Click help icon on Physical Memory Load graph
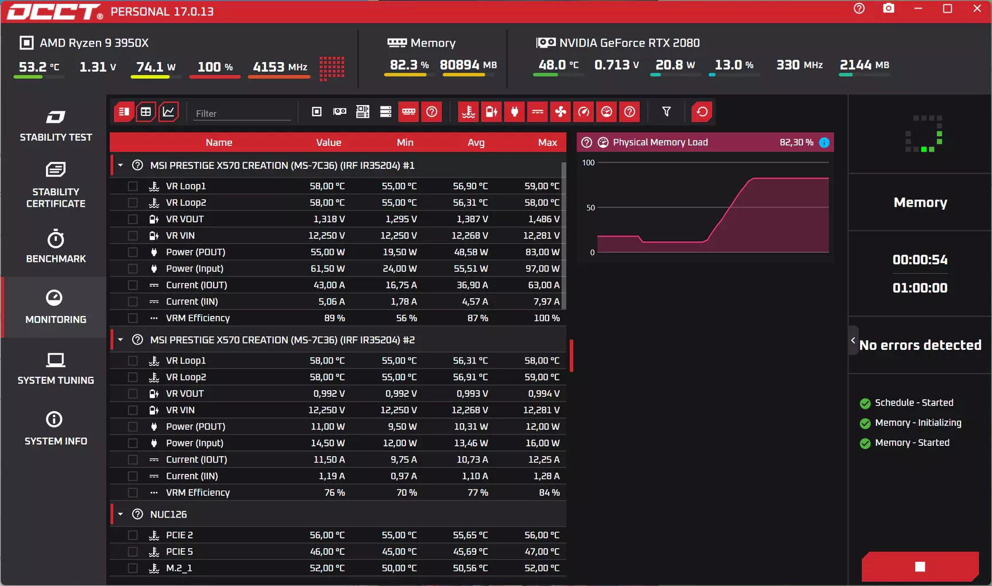 (586, 142)
